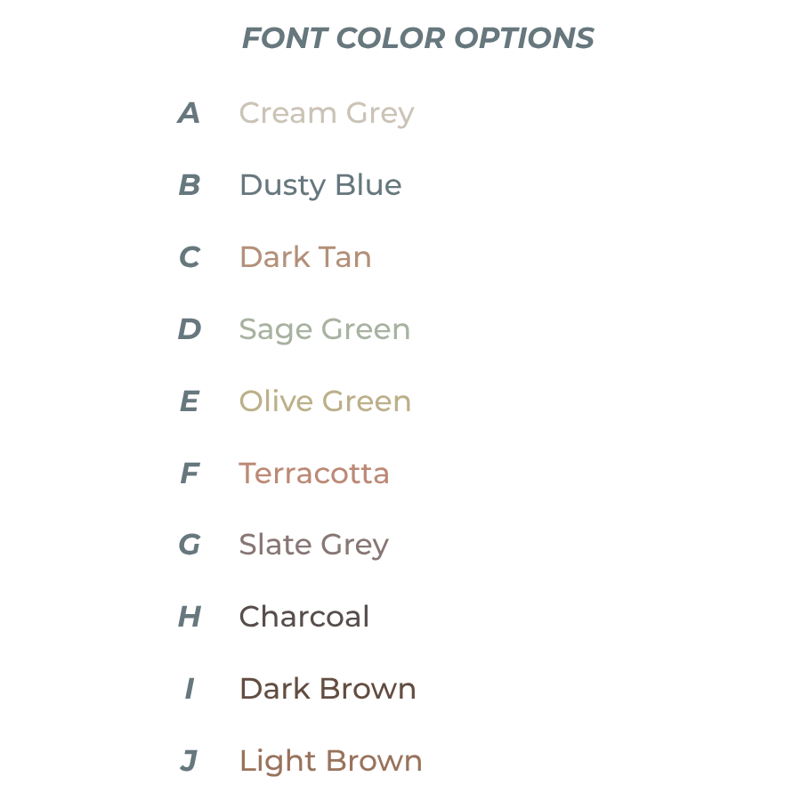Click the letter G marker
Screen dimensions: 801x801
click(190, 545)
